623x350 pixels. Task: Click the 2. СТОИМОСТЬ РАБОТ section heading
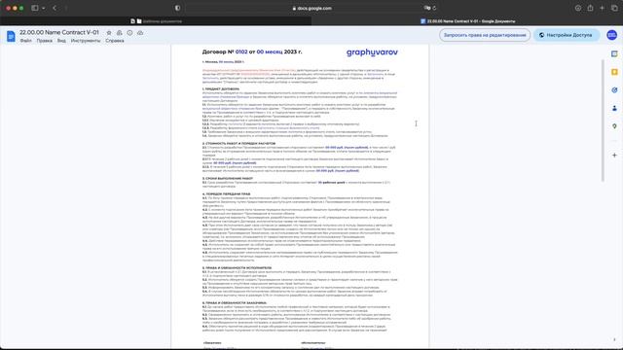click(x=238, y=143)
